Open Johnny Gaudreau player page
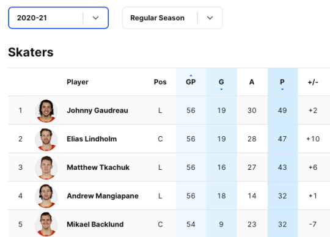Viewport: 330px width, 237px height. (97, 111)
